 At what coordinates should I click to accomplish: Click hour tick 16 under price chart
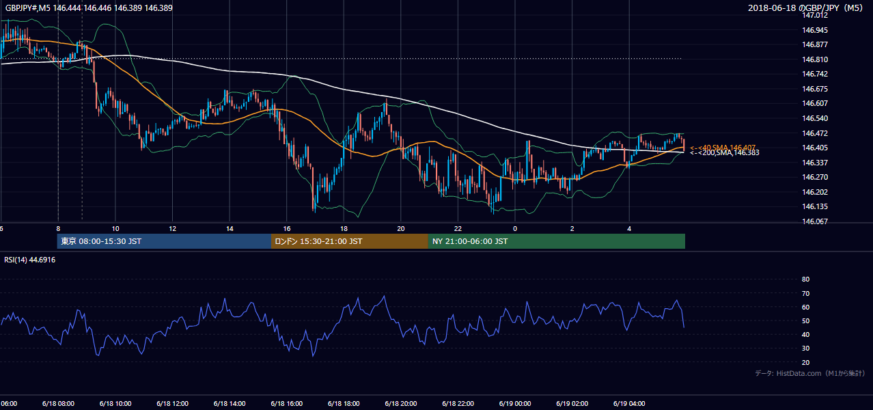click(287, 228)
